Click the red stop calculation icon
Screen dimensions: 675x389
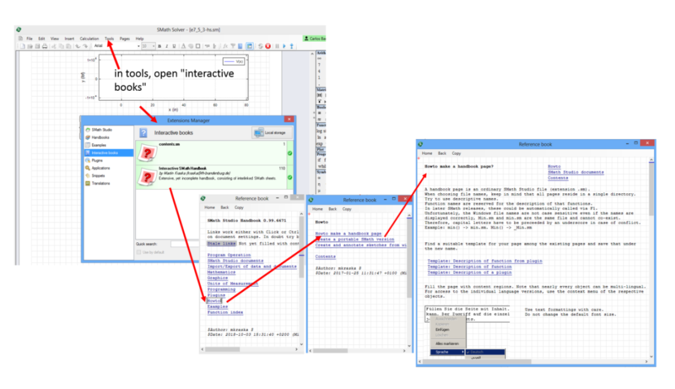point(268,46)
